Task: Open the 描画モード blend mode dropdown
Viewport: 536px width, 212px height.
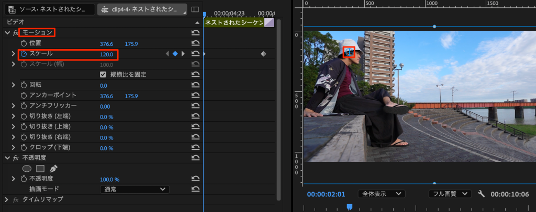Action: 135,189
